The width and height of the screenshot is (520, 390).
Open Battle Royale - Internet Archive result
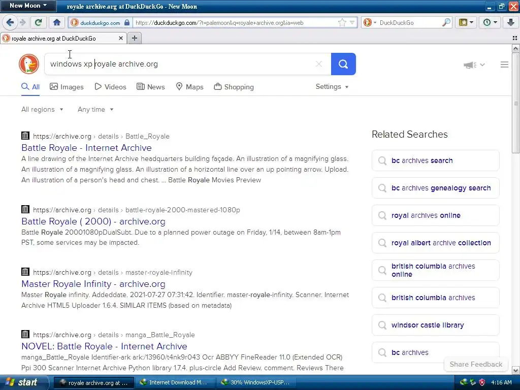86,148
